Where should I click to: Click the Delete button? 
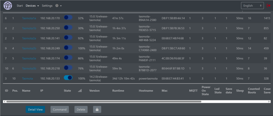[x=81, y=110]
